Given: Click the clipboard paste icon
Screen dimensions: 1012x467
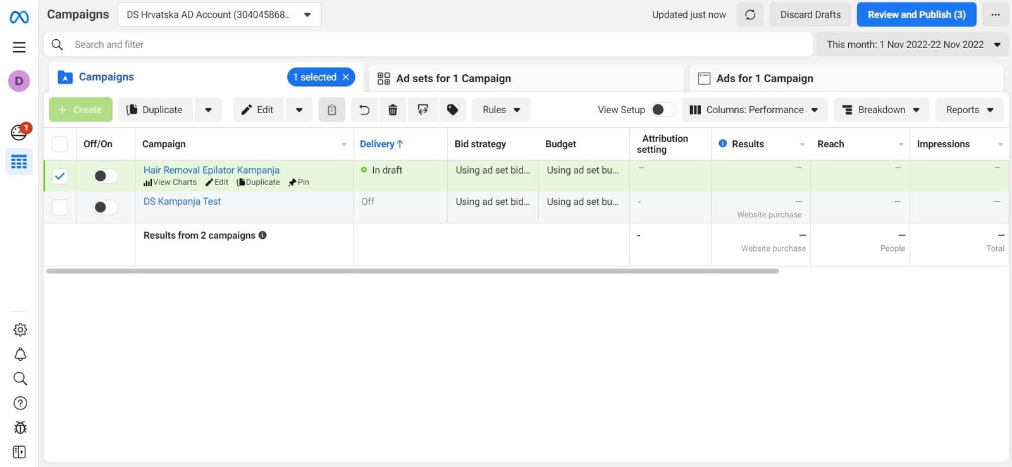Looking at the screenshot, I should [x=331, y=110].
